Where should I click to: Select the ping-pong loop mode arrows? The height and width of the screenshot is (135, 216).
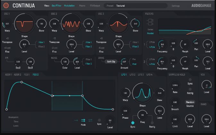pos(90,120)
